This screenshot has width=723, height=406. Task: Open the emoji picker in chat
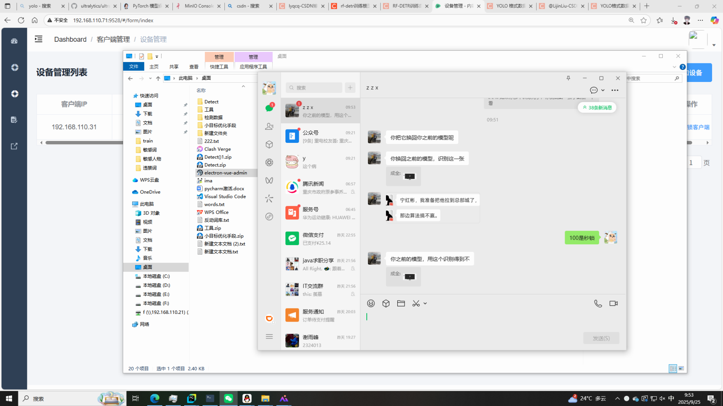pos(371,303)
